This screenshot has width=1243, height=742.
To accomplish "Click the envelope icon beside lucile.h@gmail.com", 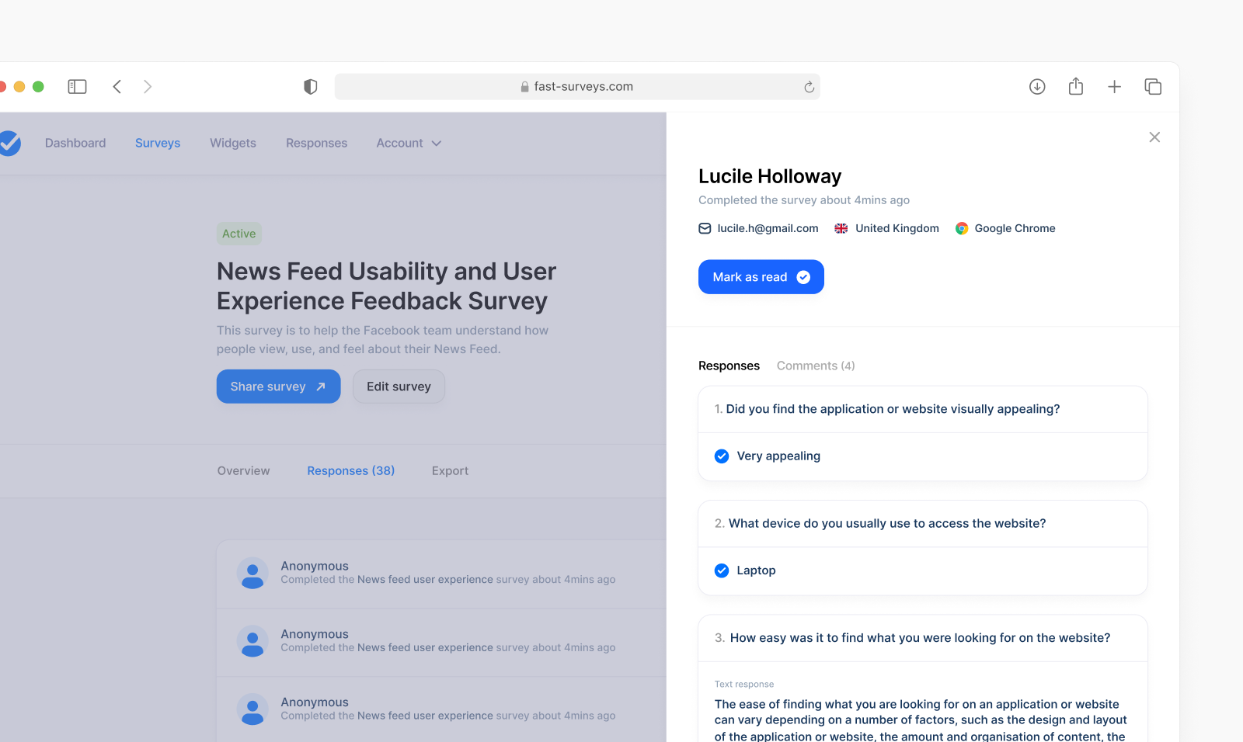I will 705,228.
